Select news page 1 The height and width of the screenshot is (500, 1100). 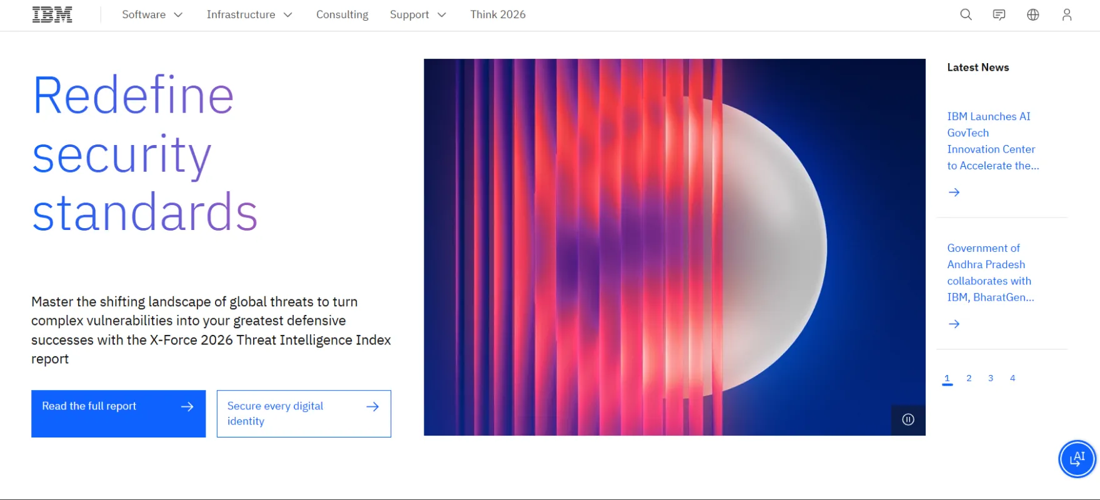[947, 379]
